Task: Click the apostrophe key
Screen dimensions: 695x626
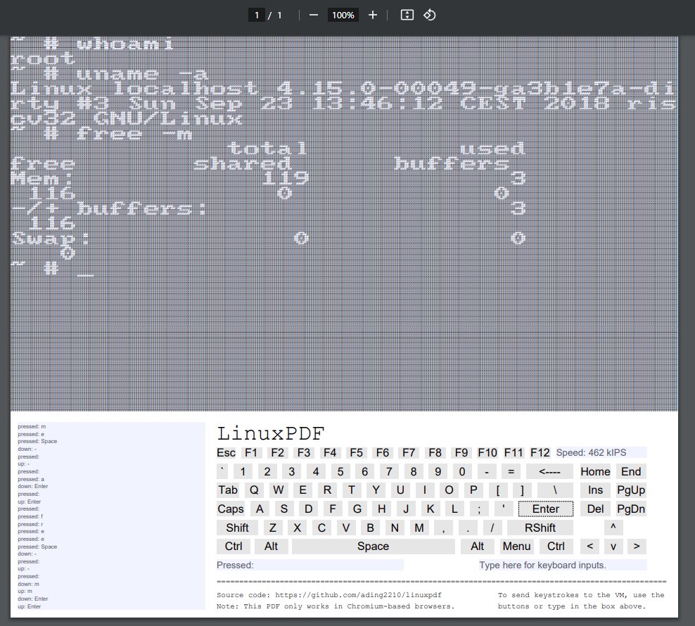Action: pyautogui.click(x=503, y=509)
